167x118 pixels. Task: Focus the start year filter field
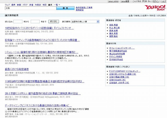tap(18, 21)
